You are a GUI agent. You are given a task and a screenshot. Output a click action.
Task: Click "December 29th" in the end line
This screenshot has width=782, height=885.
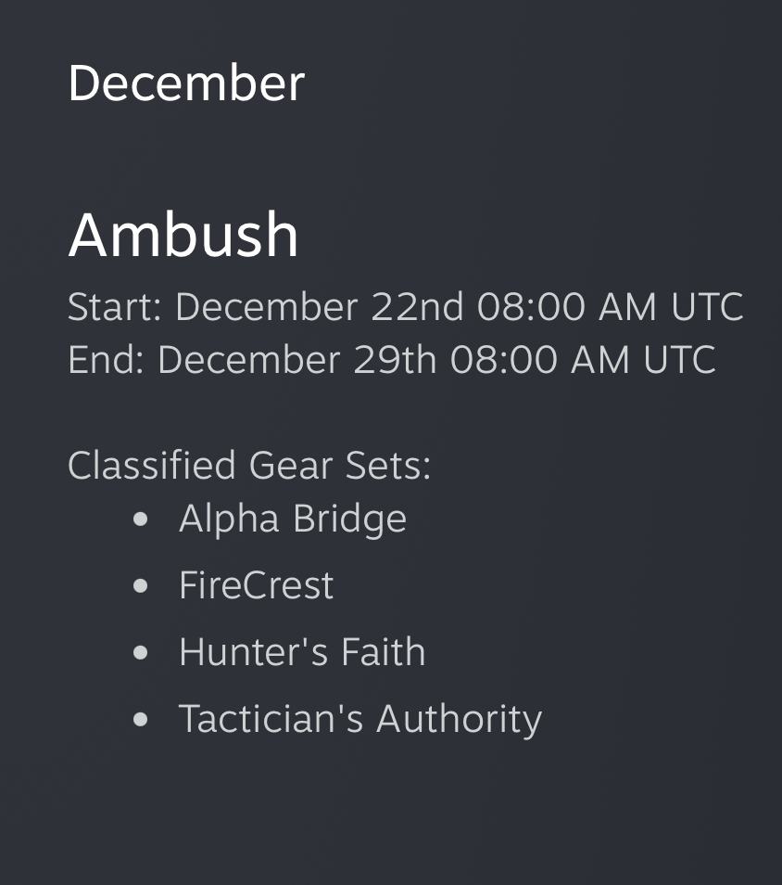click(x=296, y=360)
